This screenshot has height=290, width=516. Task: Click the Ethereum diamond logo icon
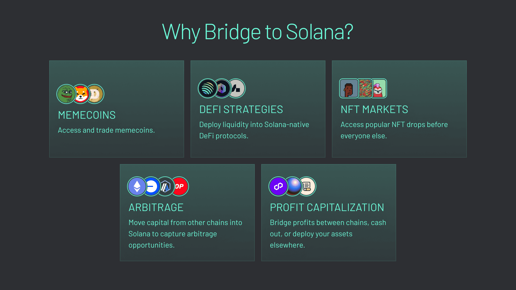(137, 186)
